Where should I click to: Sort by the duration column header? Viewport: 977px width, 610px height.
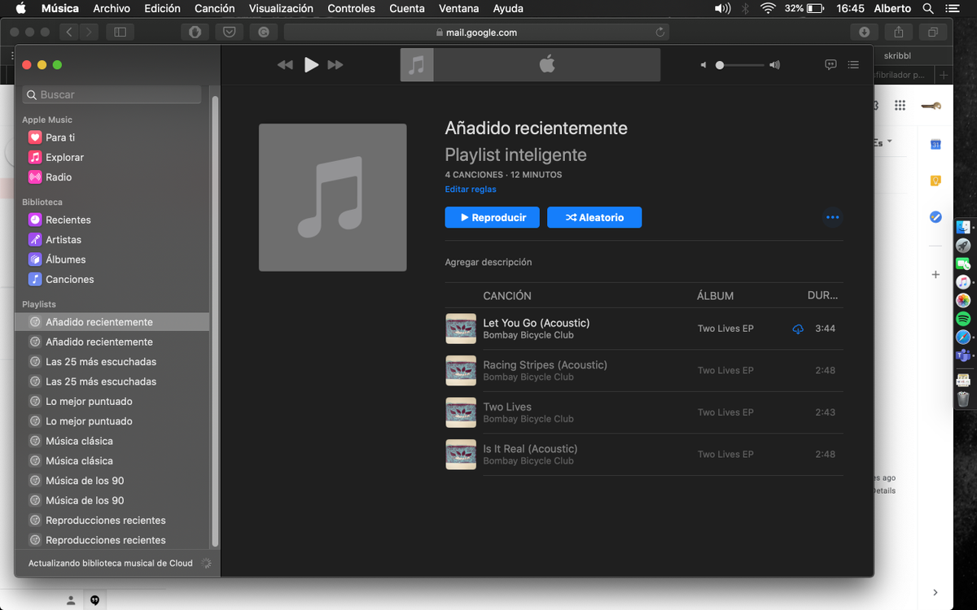click(822, 296)
